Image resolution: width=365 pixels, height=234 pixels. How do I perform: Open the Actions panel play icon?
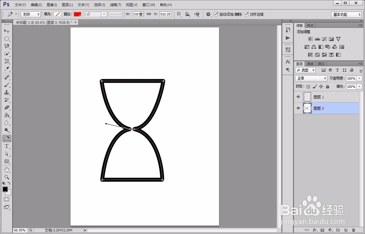(x=288, y=38)
